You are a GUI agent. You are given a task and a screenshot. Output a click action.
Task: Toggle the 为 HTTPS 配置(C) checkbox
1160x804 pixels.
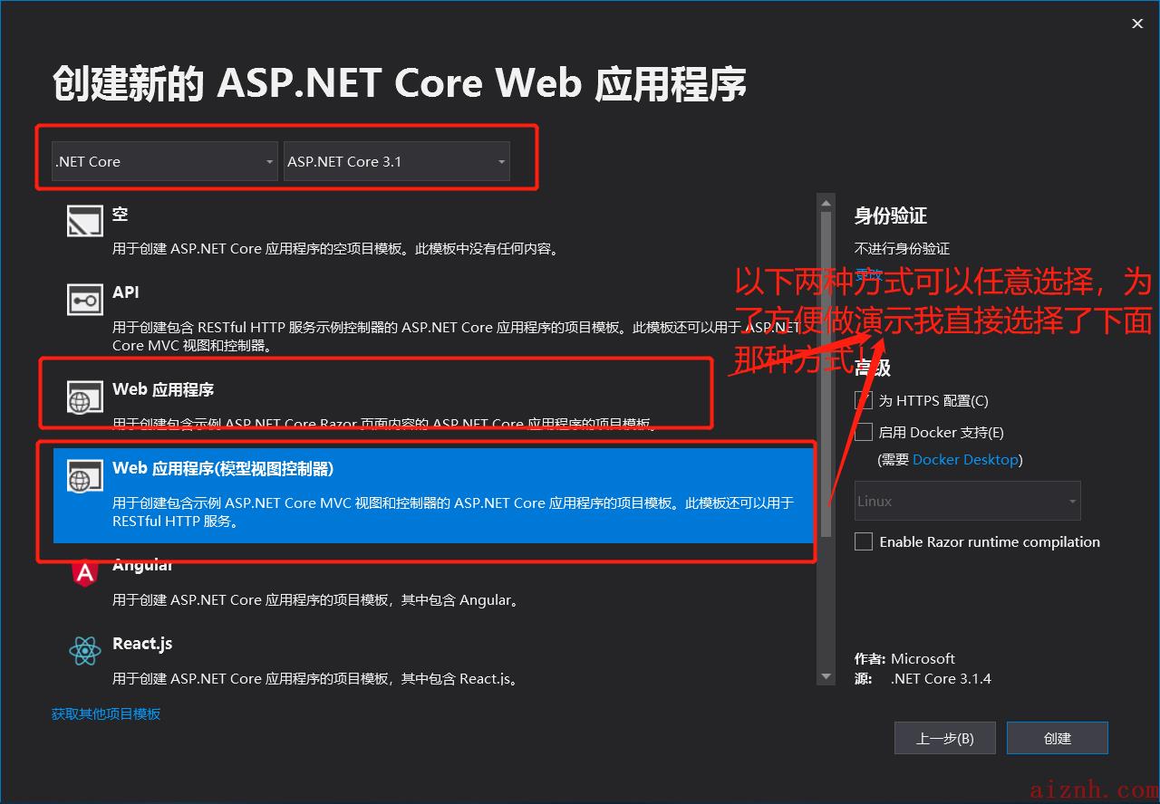pyautogui.click(x=864, y=400)
